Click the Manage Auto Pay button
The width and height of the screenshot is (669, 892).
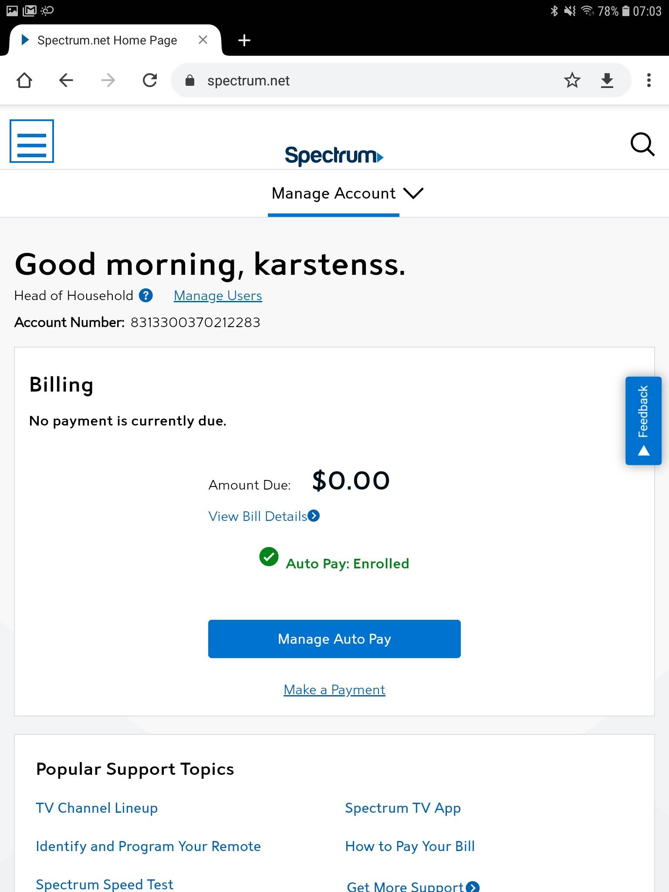coord(334,639)
